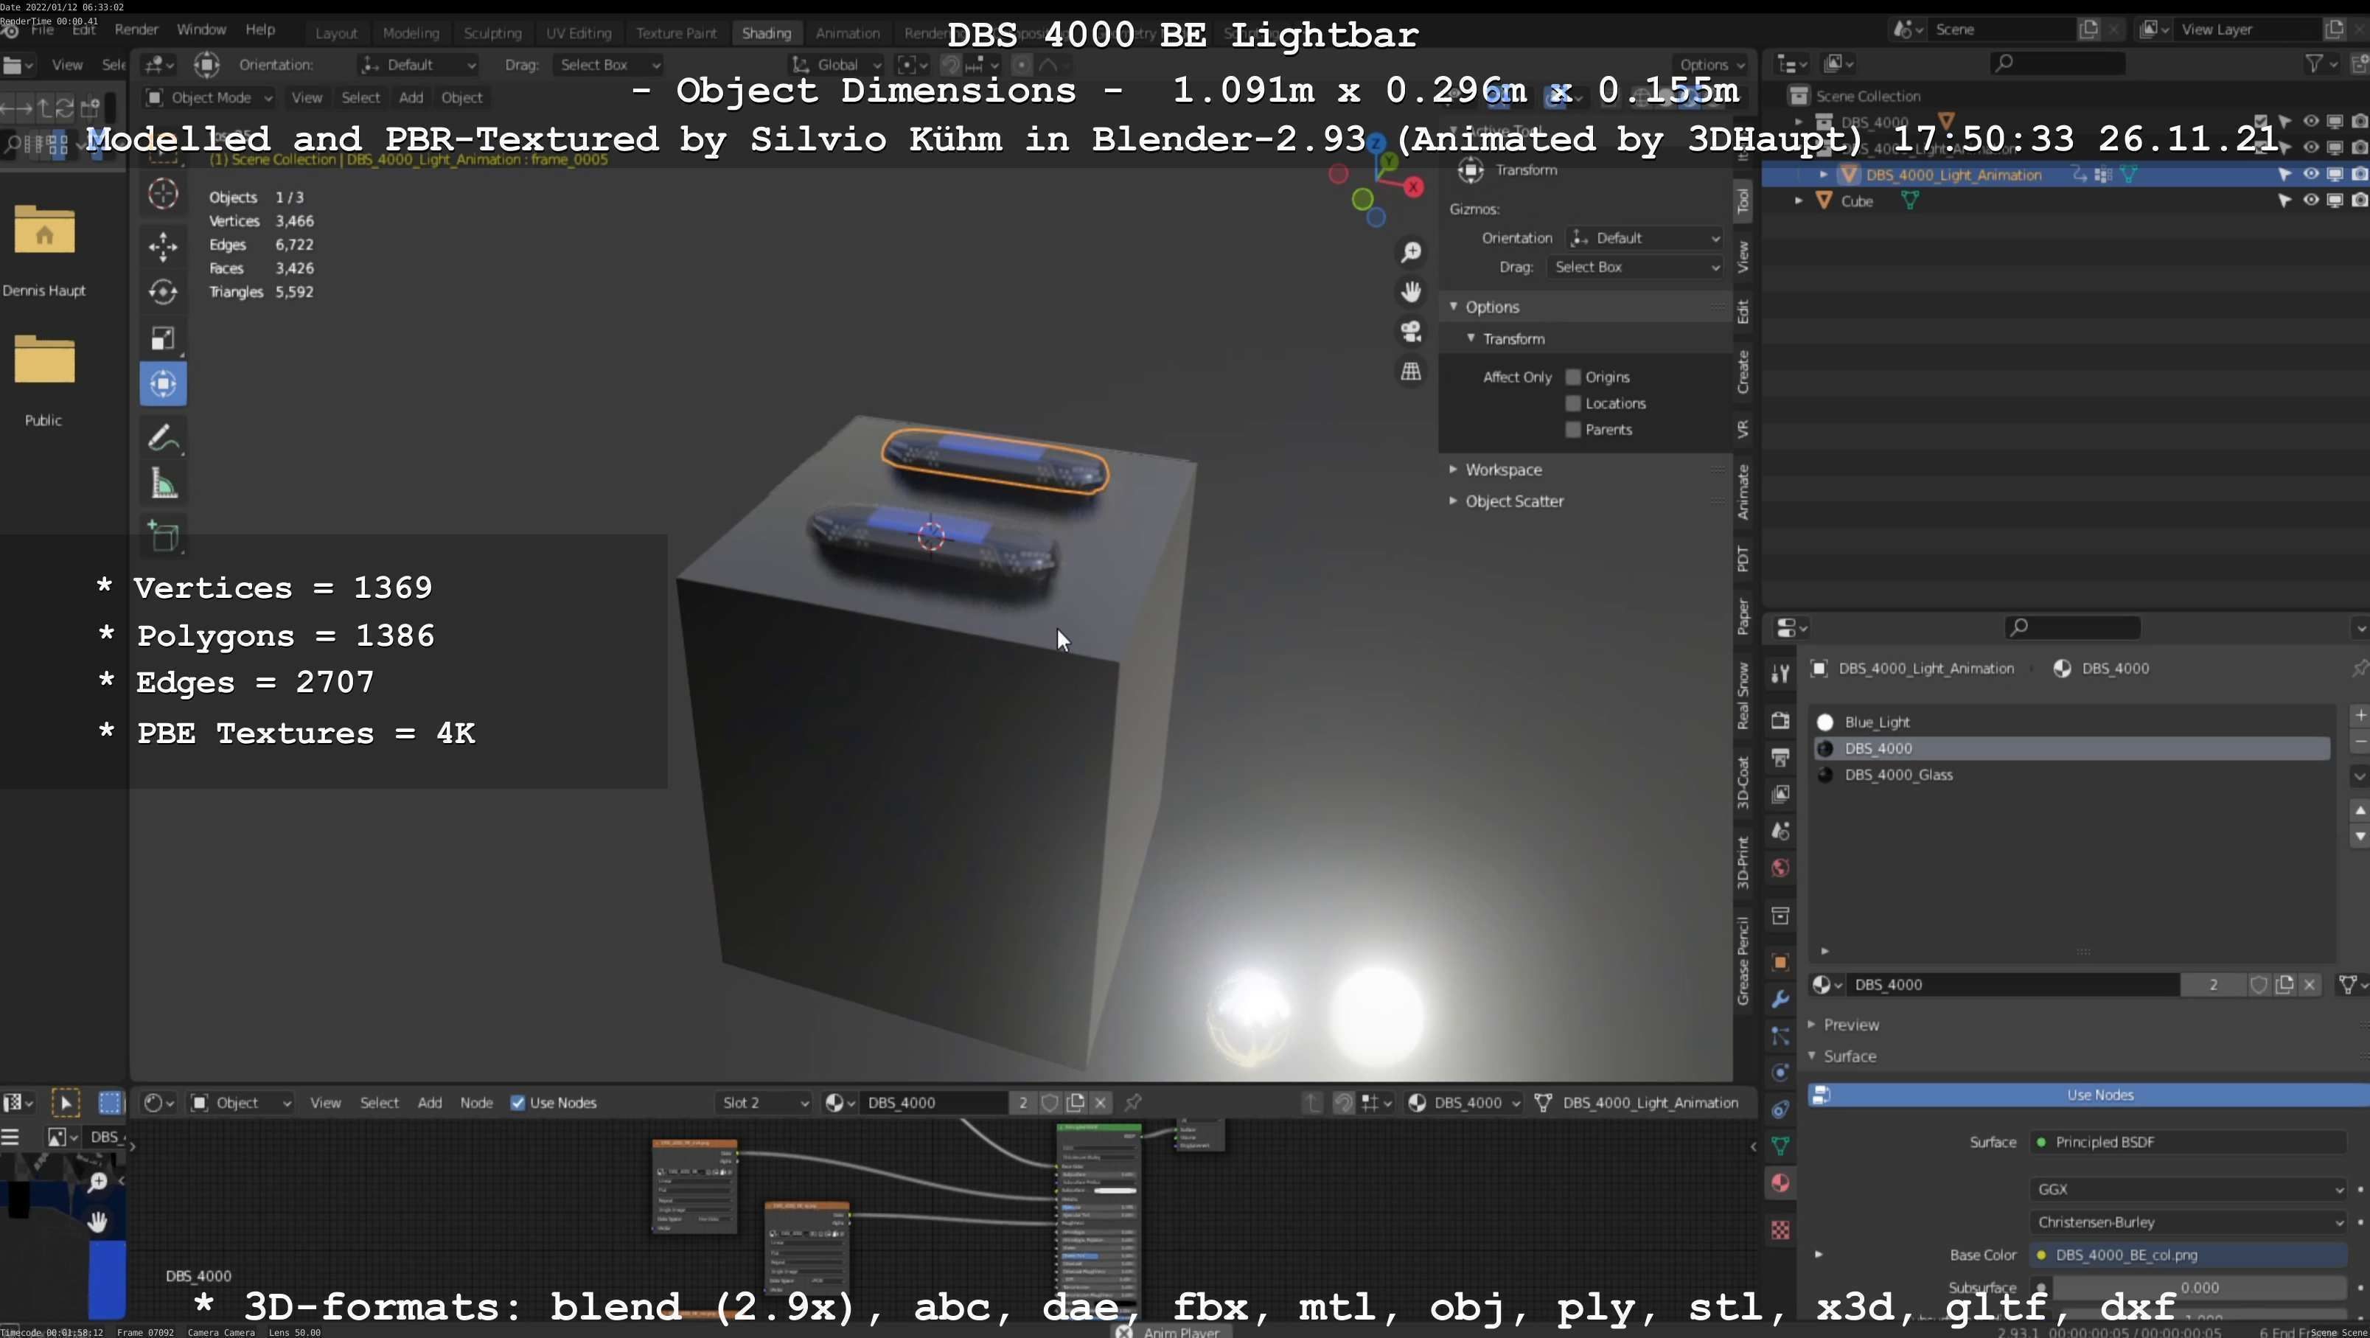Enable Affect Only Locations checkbox
Image resolution: width=2370 pixels, height=1338 pixels.
click(x=1573, y=403)
